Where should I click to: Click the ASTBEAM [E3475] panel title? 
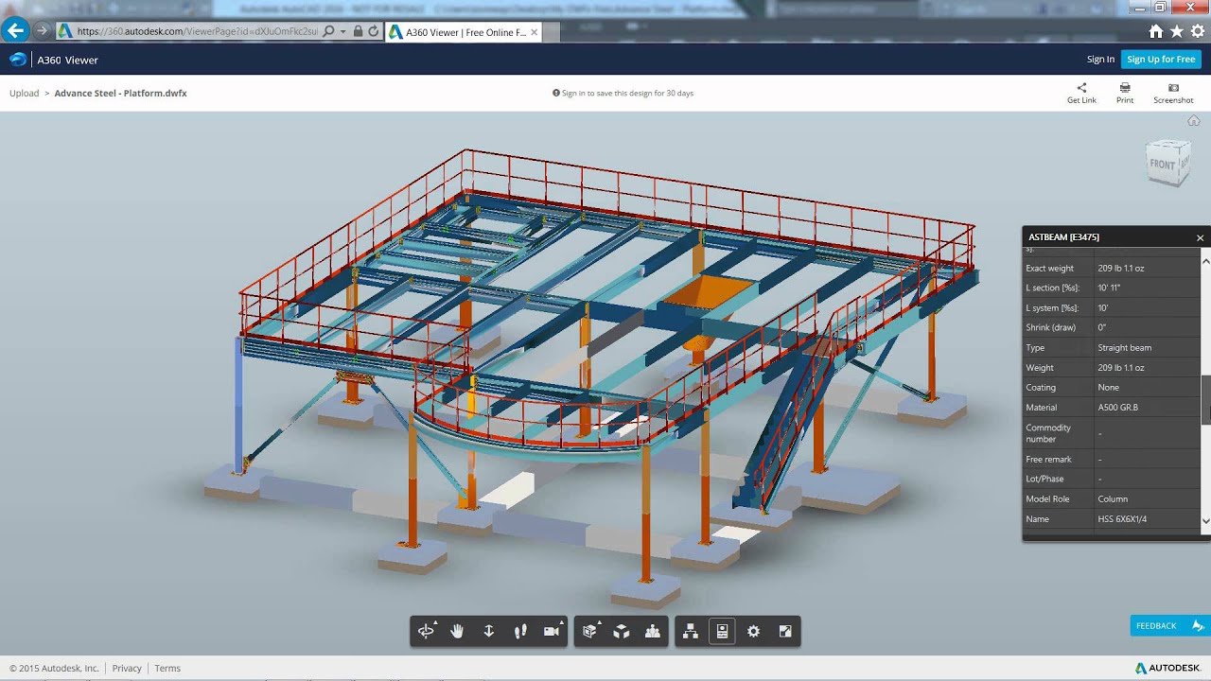[x=1064, y=237]
